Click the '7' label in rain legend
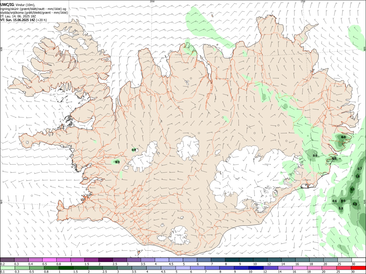This screenshot has height=274, width=366. coord(206,272)
